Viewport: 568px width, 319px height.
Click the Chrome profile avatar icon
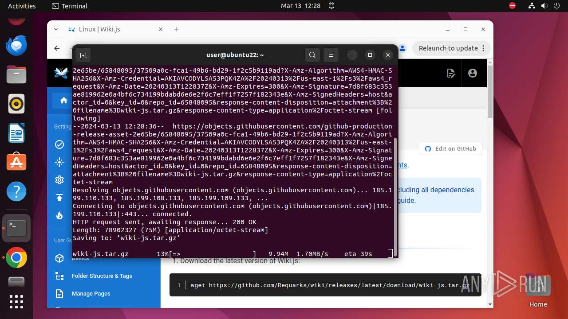[402, 48]
